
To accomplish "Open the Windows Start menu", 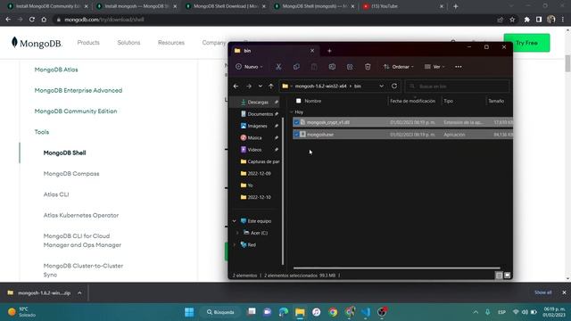I will pyautogui.click(x=189, y=312).
